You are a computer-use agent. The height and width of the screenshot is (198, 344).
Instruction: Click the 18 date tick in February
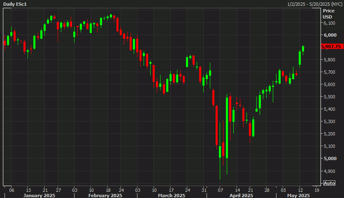108,190
